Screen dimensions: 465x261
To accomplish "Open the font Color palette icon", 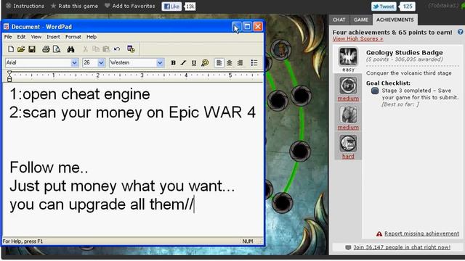I will coord(205,63).
